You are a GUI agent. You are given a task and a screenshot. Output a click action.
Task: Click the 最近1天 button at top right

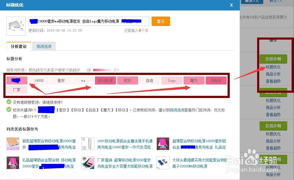[252, 1]
